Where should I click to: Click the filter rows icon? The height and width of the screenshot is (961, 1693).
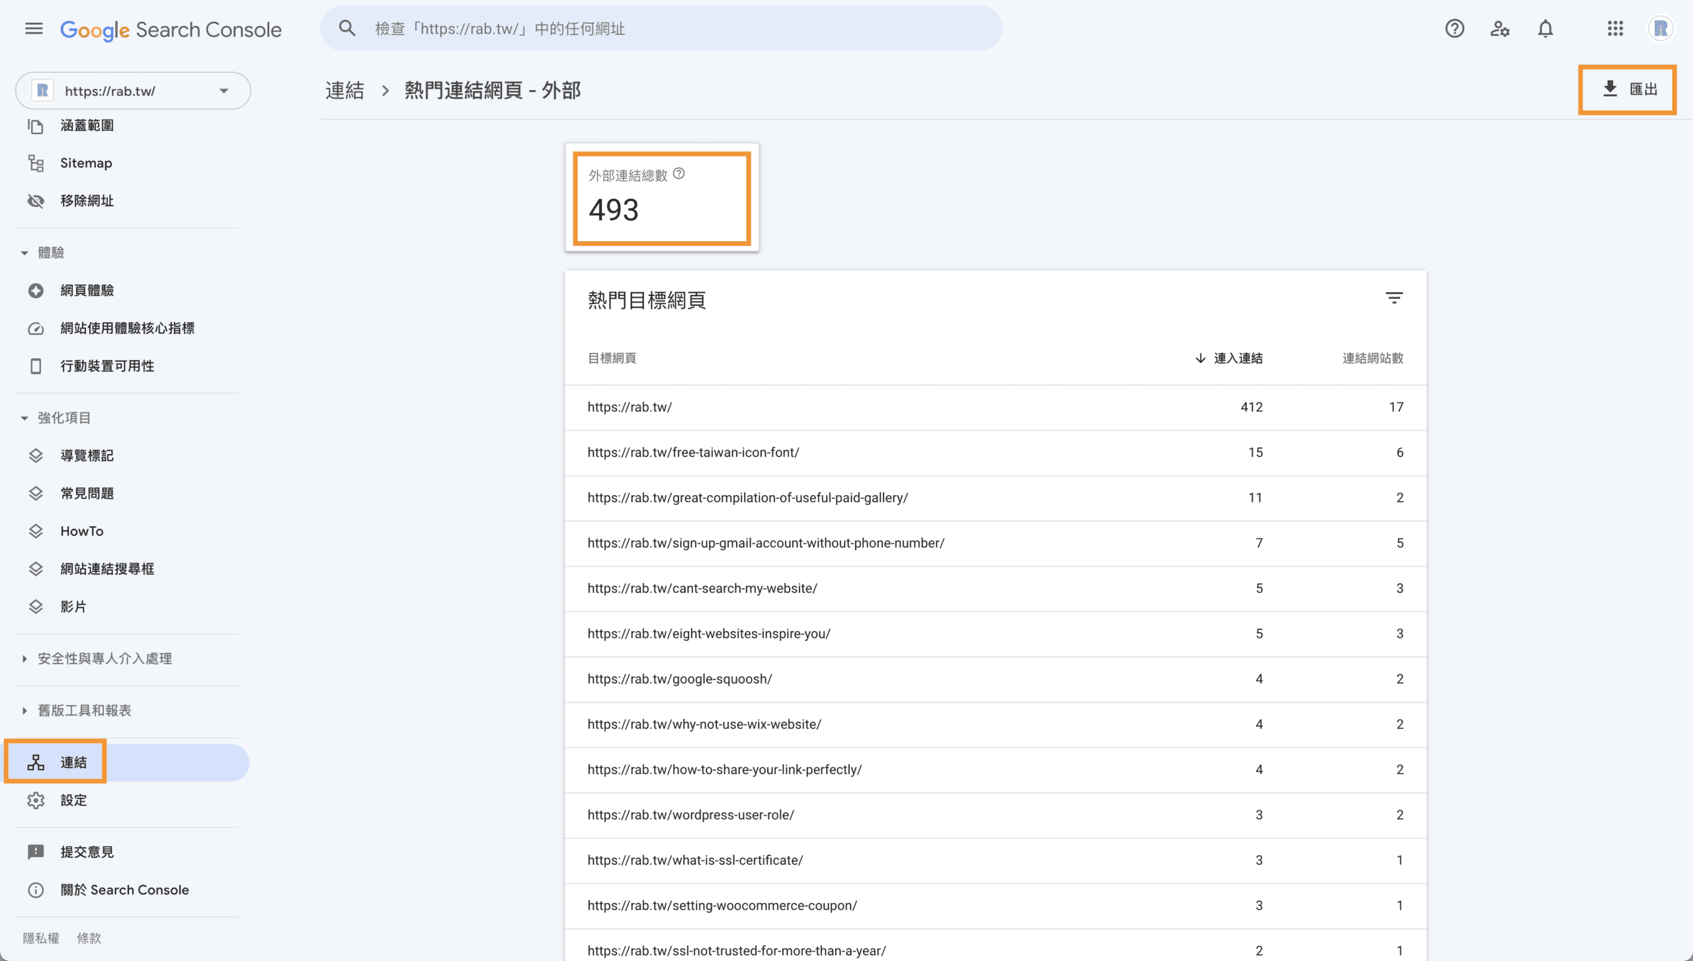pos(1394,298)
